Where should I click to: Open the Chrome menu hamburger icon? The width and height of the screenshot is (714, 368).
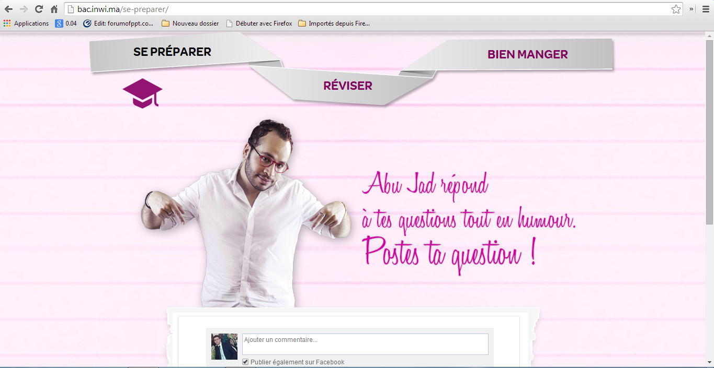705,9
